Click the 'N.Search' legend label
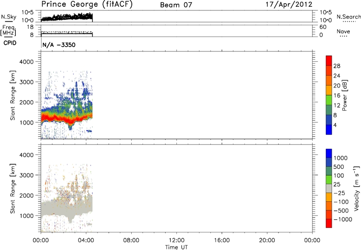This screenshot has width=361, height=250. (x=349, y=17)
